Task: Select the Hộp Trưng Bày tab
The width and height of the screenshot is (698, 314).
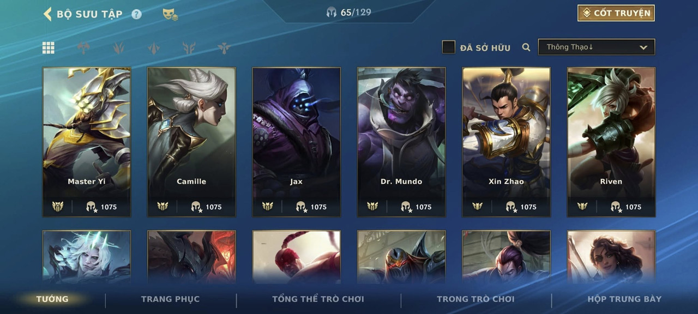Action: click(x=624, y=299)
